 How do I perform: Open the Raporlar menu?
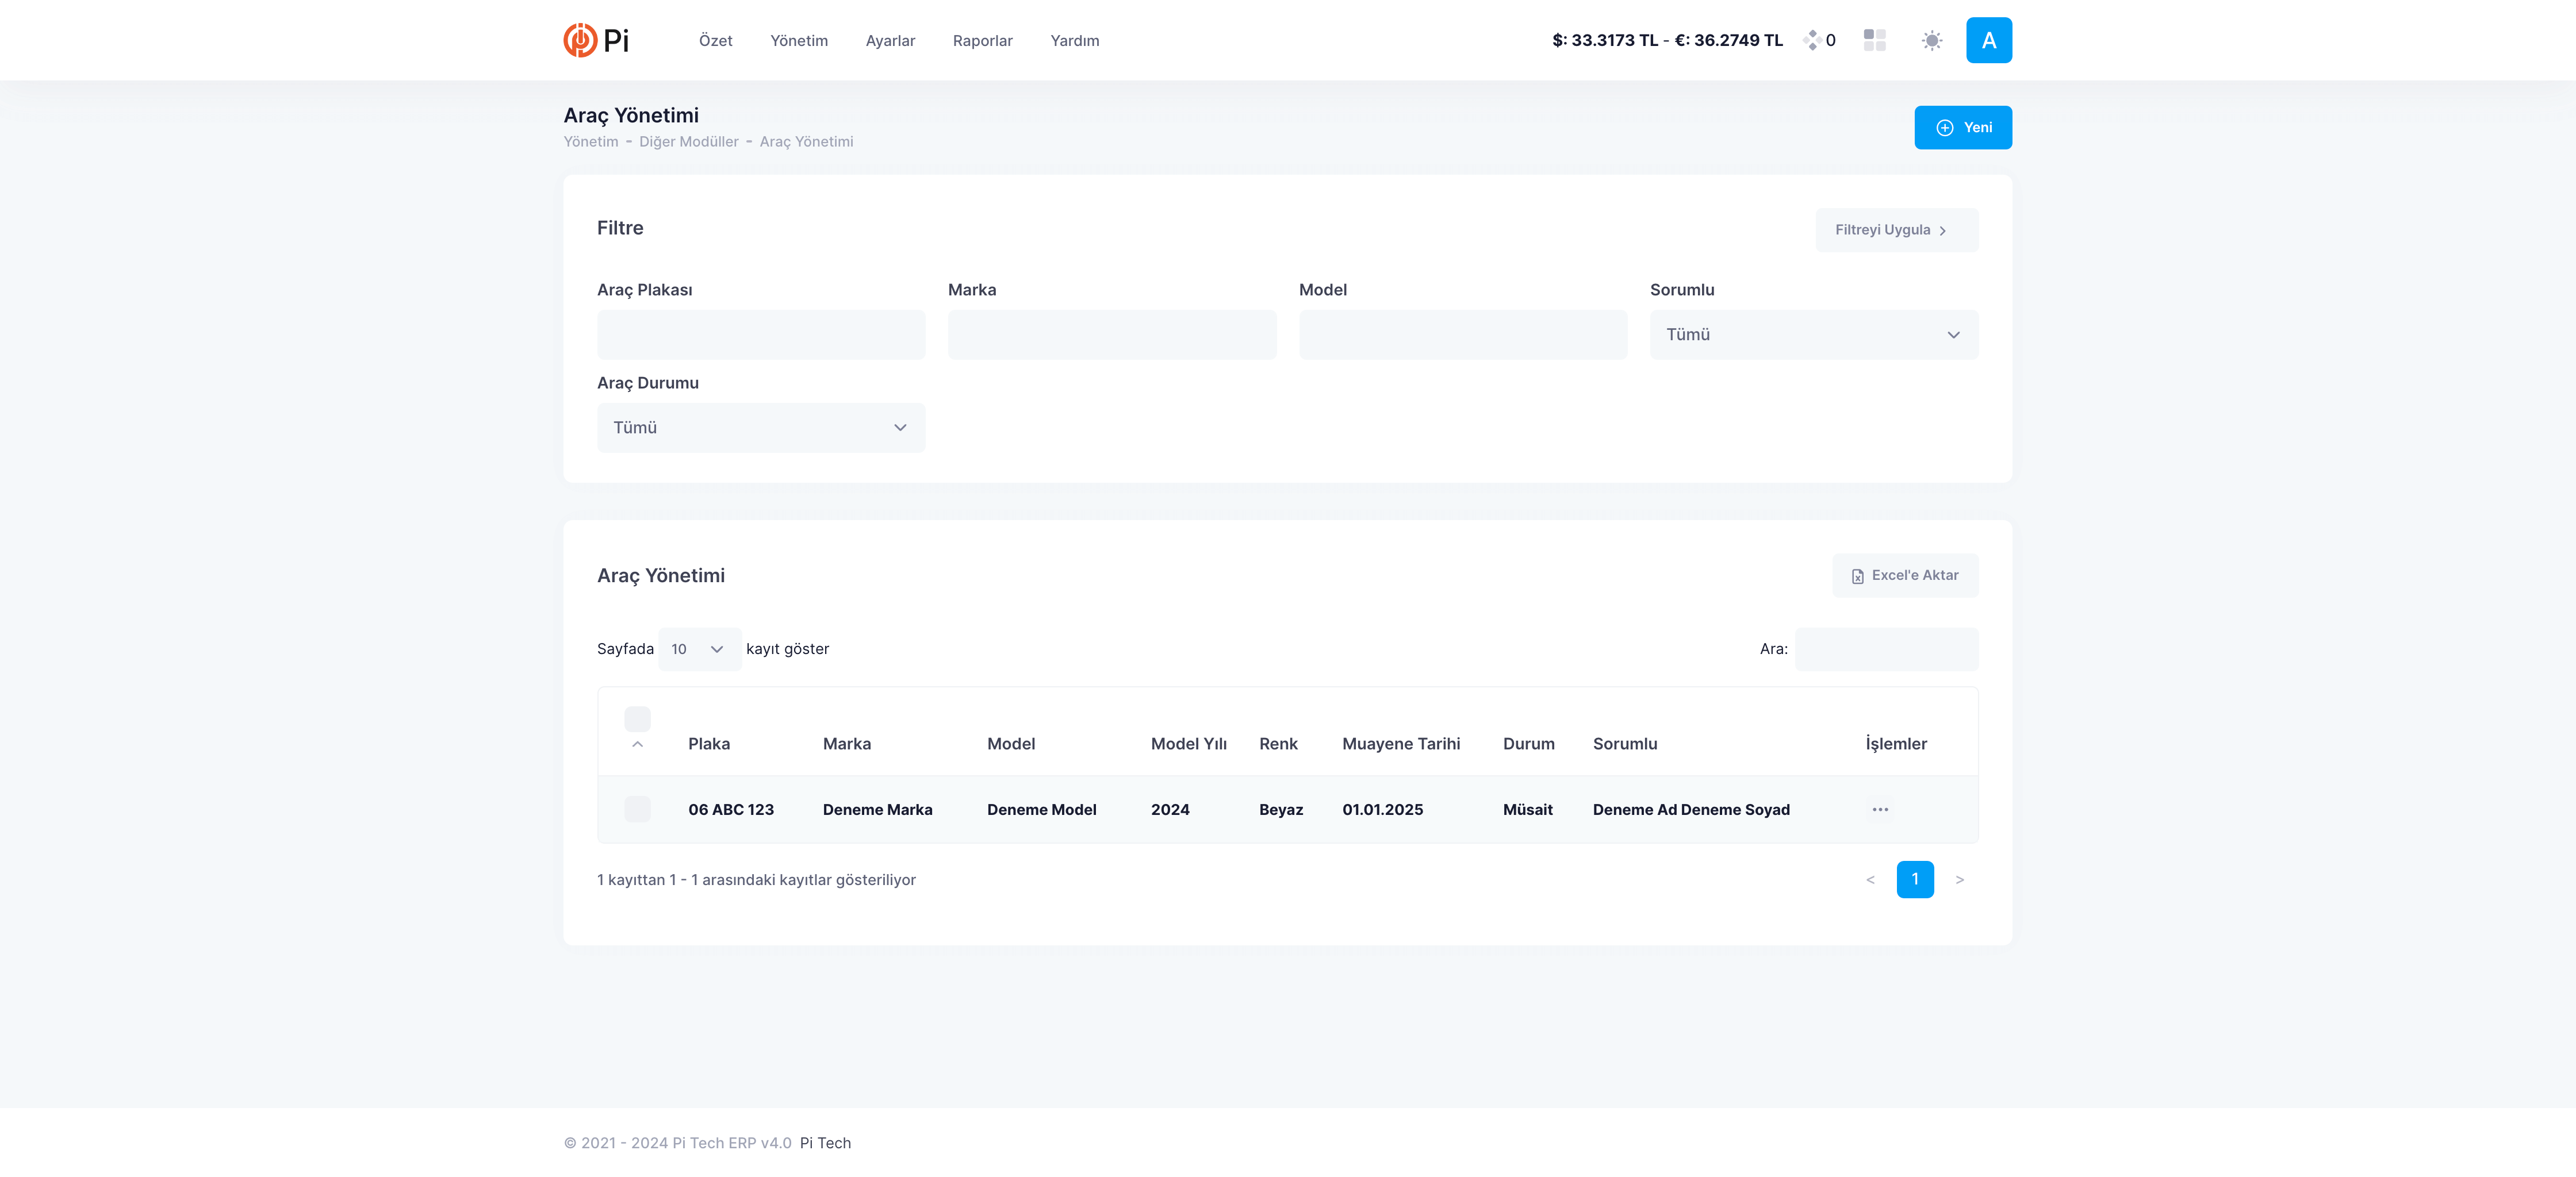click(x=982, y=41)
